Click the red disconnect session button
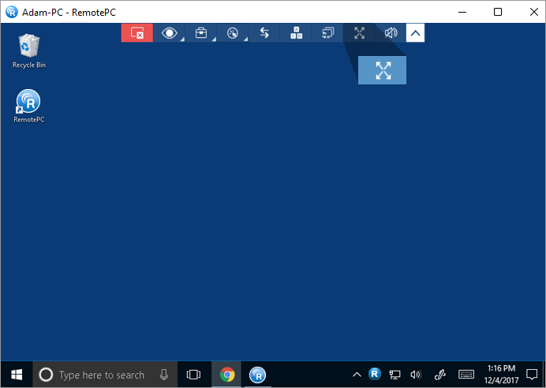 pos(136,33)
